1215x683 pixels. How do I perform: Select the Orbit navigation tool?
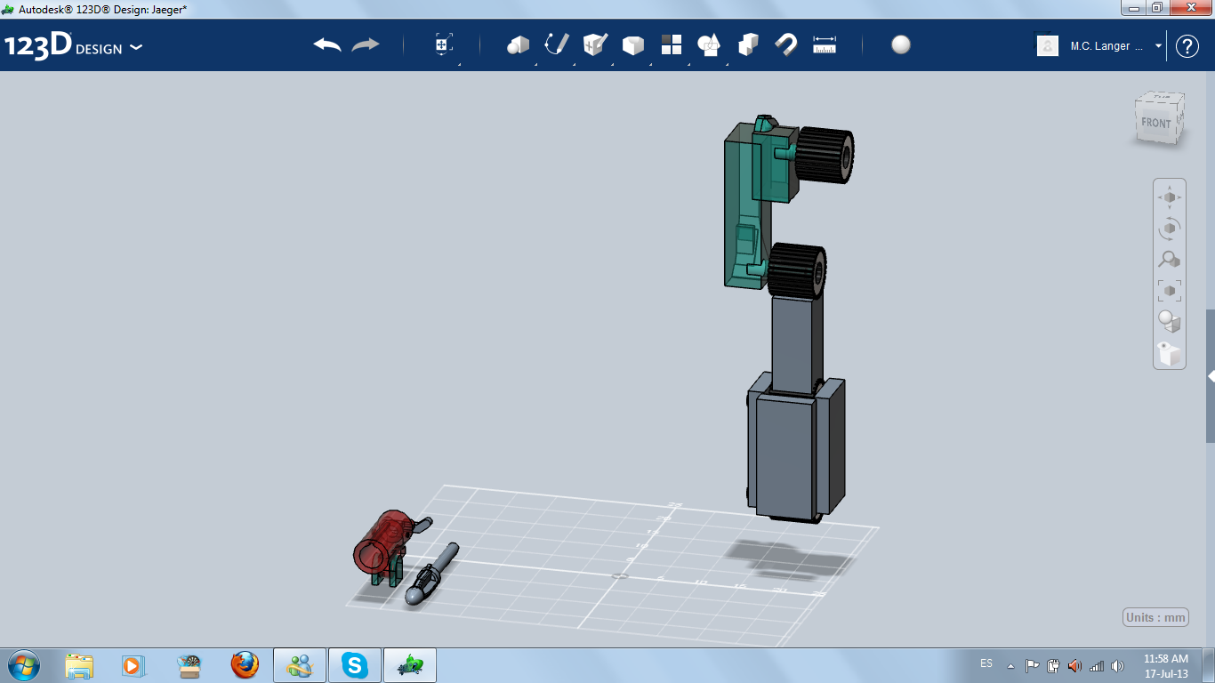[x=1170, y=229]
